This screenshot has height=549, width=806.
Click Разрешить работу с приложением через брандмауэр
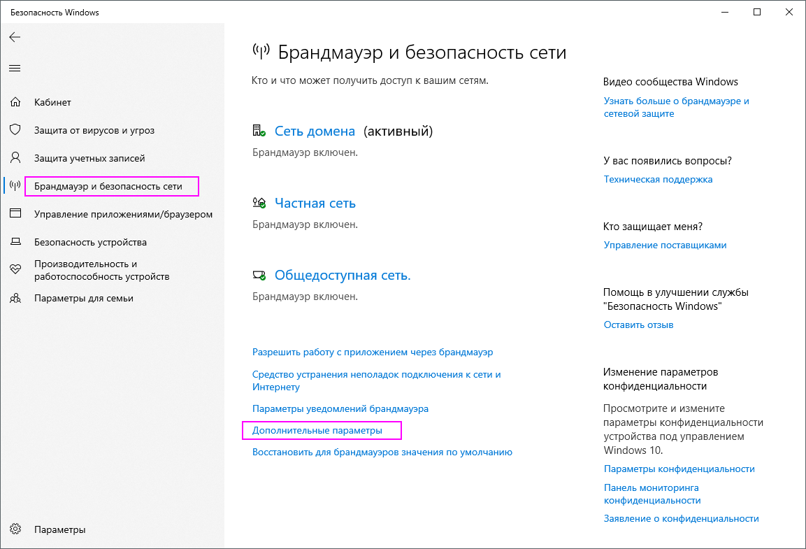(x=373, y=352)
